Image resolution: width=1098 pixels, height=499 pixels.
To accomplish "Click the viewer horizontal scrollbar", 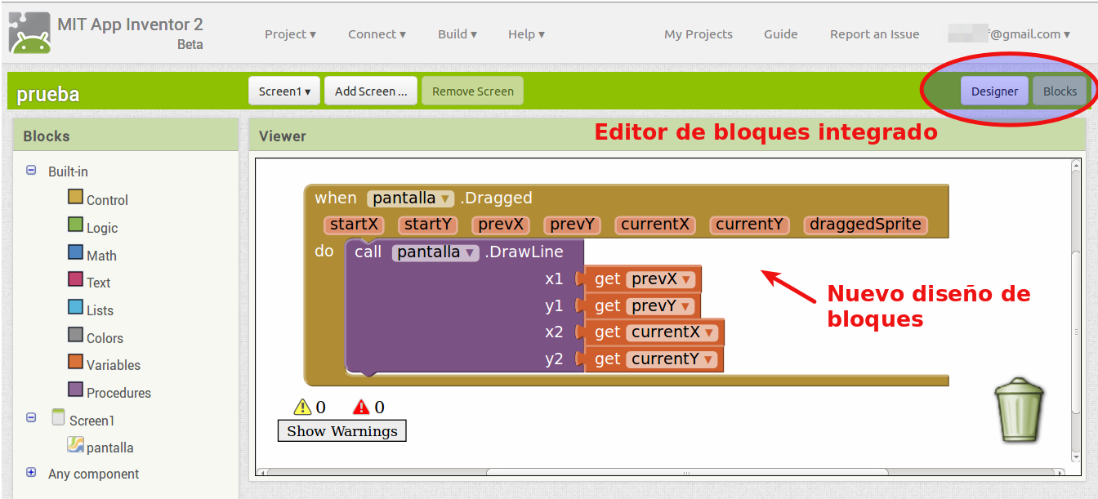I will (x=686, y=472).
